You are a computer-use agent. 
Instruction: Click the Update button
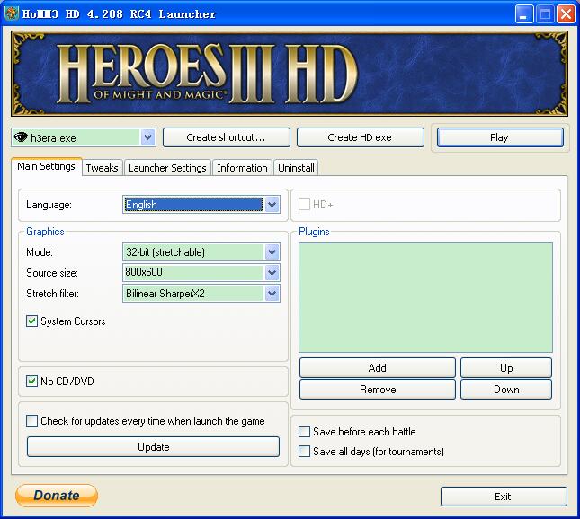click(x=153, y=447)
